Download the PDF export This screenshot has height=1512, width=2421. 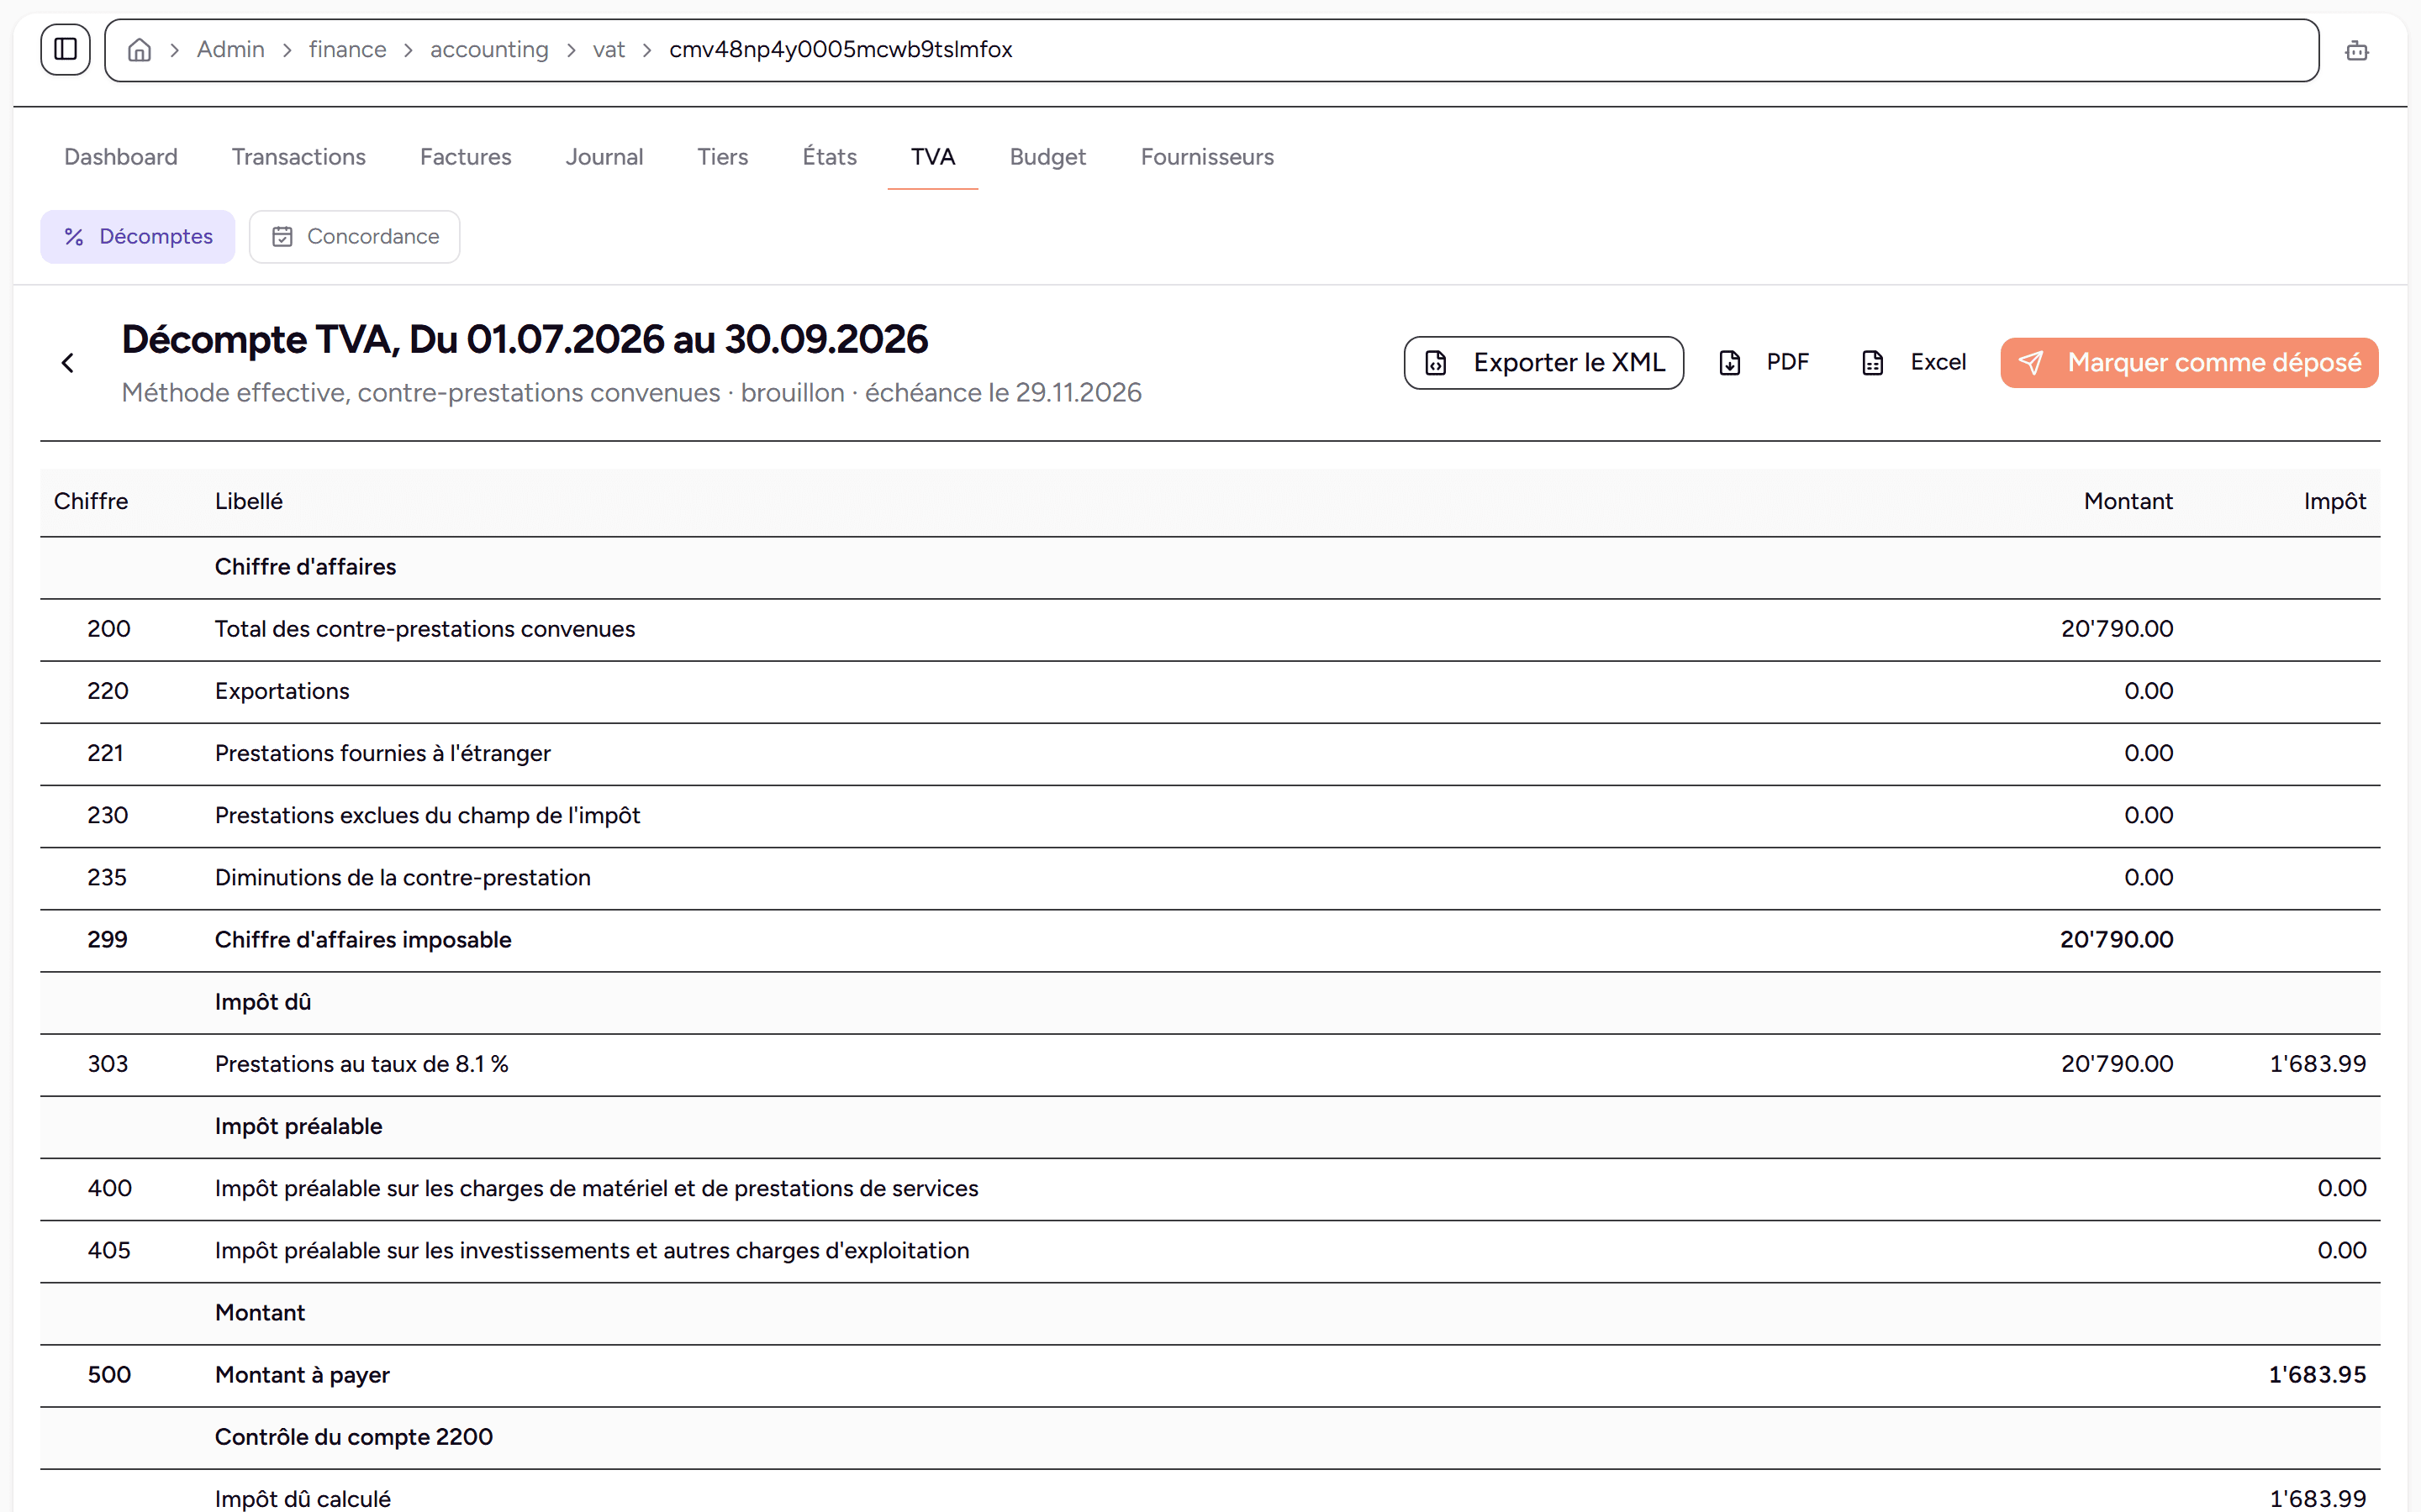point(1764,363)
